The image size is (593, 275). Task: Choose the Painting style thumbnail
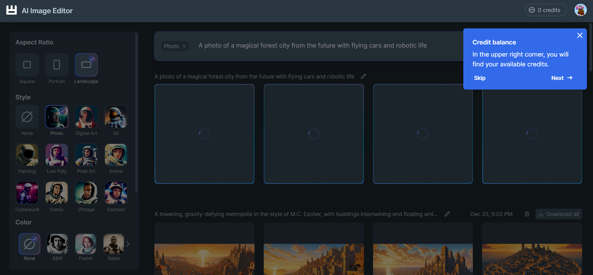(x=27, y=155)
